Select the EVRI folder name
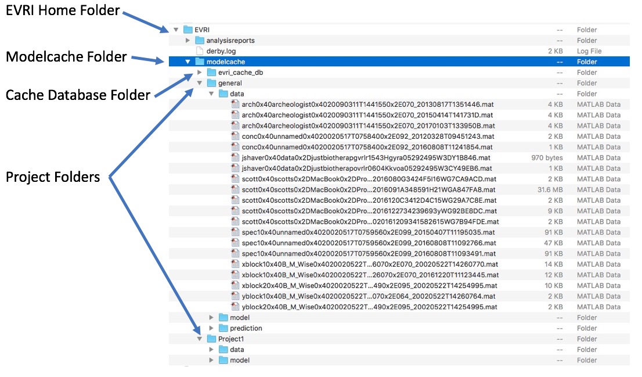Image resolution: width=642 pixels, height=377 pixels. pyautogui.click(x=202, y=30)
